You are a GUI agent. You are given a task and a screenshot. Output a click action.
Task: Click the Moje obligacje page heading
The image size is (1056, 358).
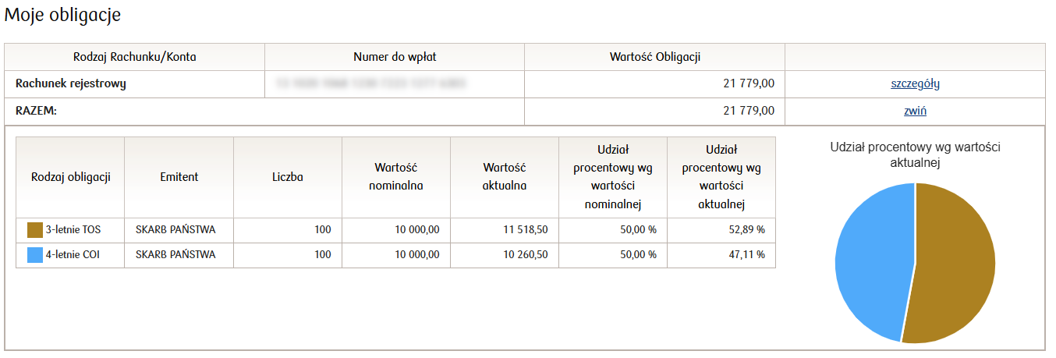tap(63, 15)
